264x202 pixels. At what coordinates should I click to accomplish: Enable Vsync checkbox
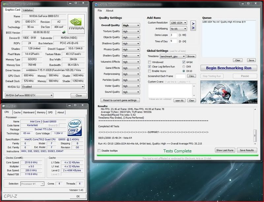149,71
